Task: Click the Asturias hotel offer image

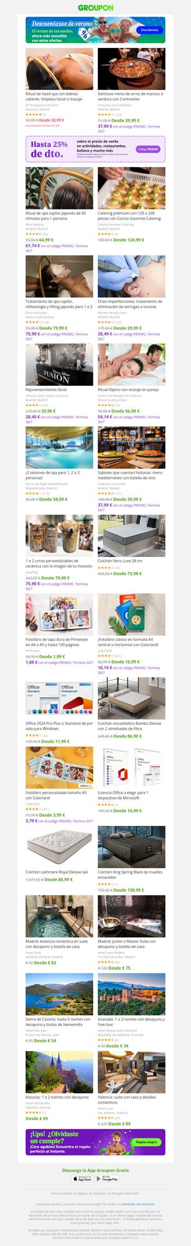Action: tap(59, 1072)
